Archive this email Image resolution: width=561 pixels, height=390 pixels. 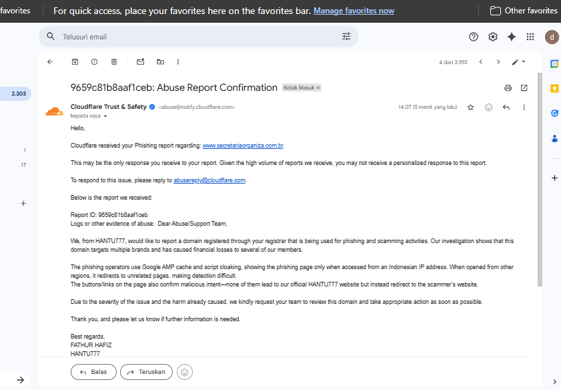[x=75, y=62]
